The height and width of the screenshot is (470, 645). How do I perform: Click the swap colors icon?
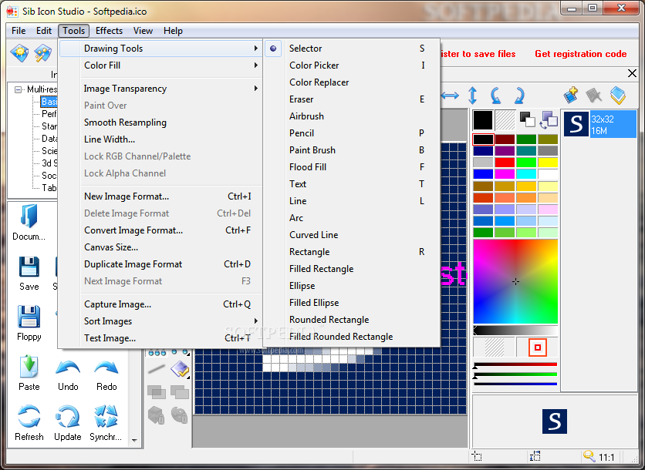tap(549, 119)
